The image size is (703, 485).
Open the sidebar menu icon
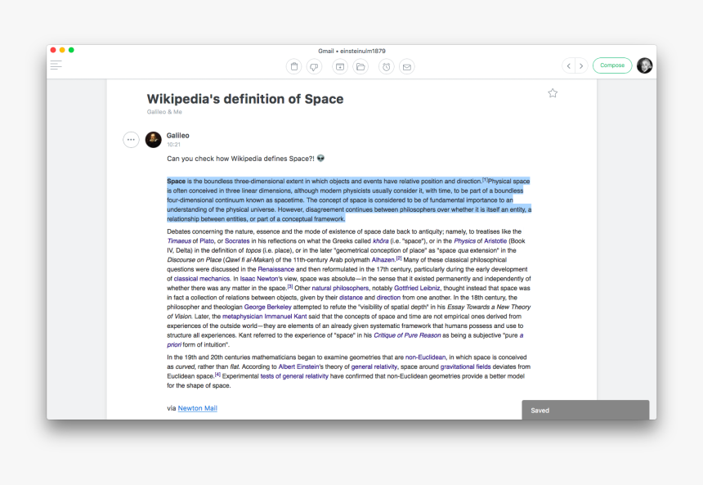(56, 65)
